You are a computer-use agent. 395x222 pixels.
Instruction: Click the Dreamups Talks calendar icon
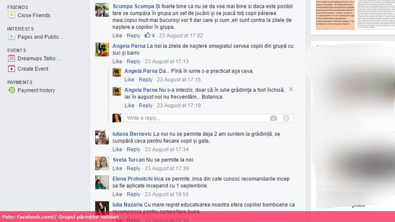point(11,58)
